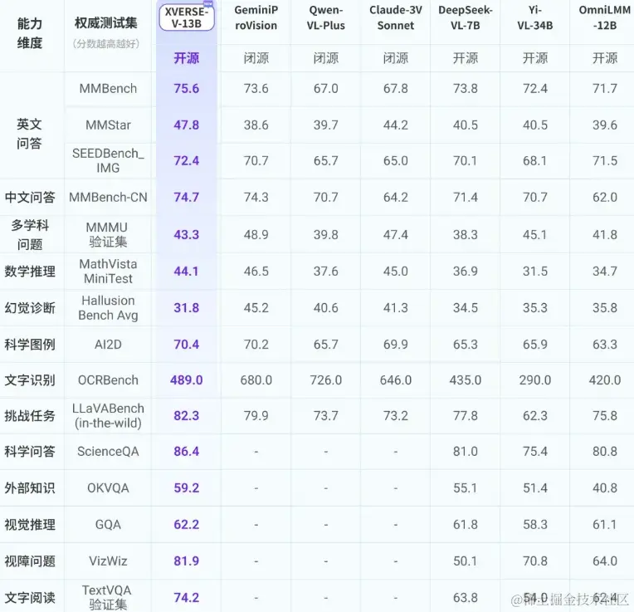Click the purple 开源 label under XVERSE-V-13B
This screenshot has height=612, width=634.
187,58
